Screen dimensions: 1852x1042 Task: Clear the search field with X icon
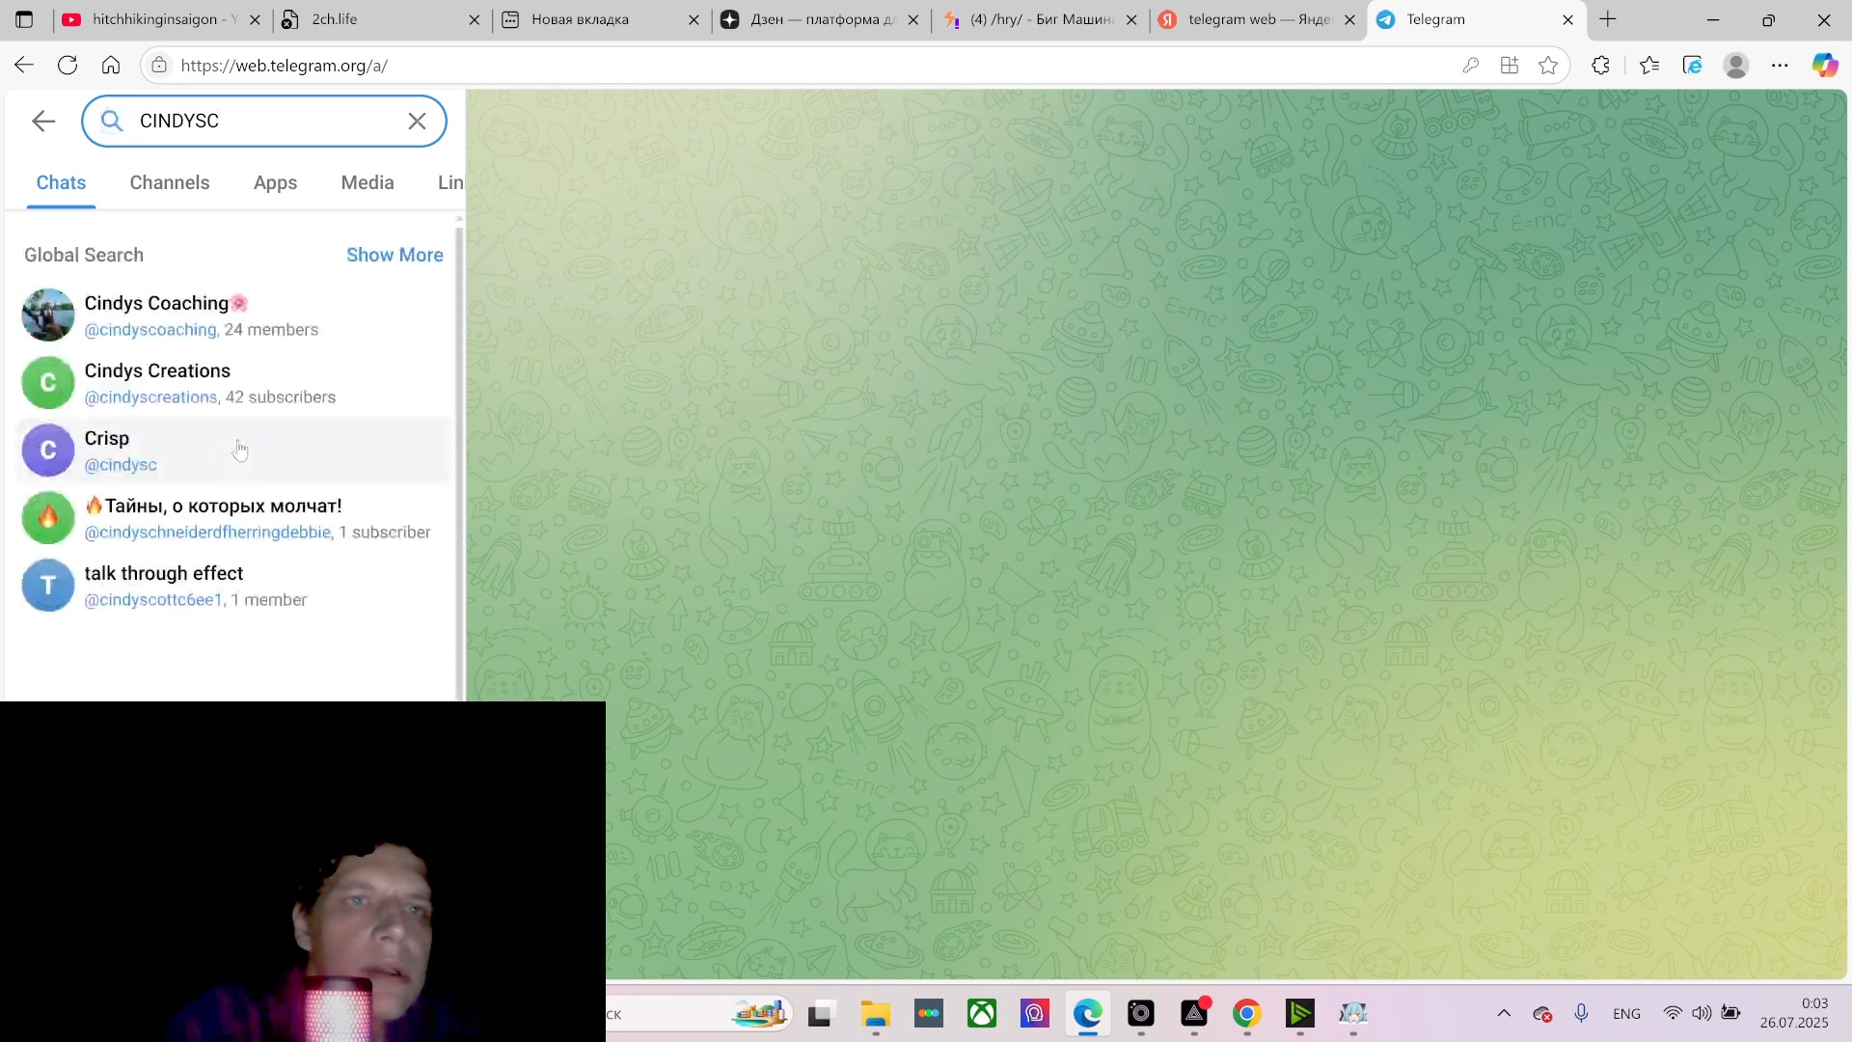click(417, 121)
